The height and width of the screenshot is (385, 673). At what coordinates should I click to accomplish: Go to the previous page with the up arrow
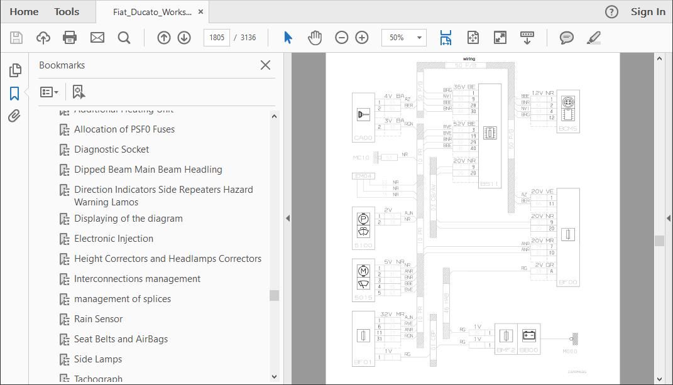tap(163, 38)
